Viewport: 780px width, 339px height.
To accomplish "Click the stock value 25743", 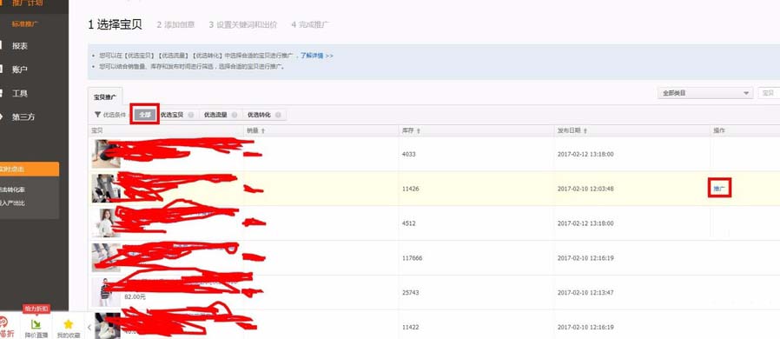I will coord(410,293).
